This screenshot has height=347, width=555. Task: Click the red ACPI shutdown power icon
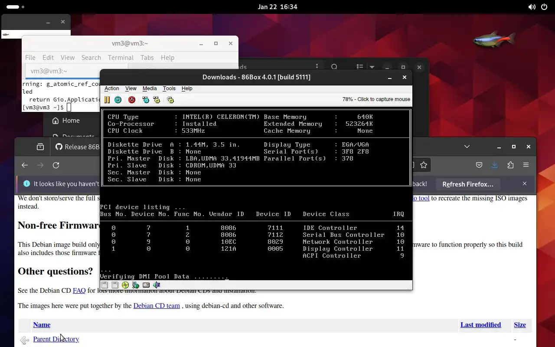[x=132, y=100]
